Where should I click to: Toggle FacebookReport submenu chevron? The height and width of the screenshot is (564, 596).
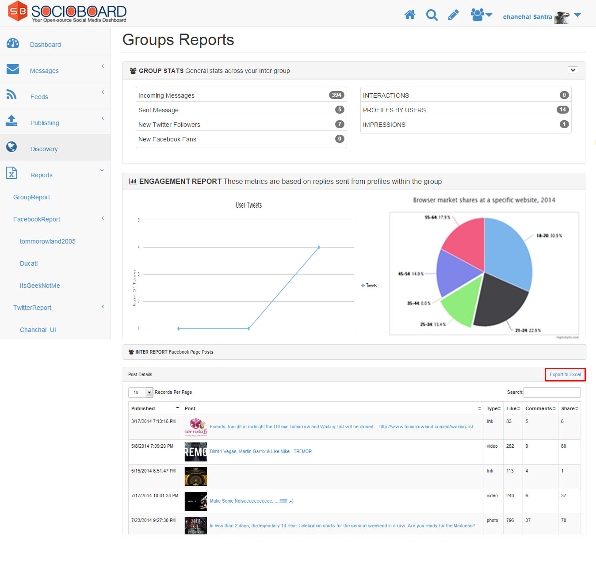(103, 218)
